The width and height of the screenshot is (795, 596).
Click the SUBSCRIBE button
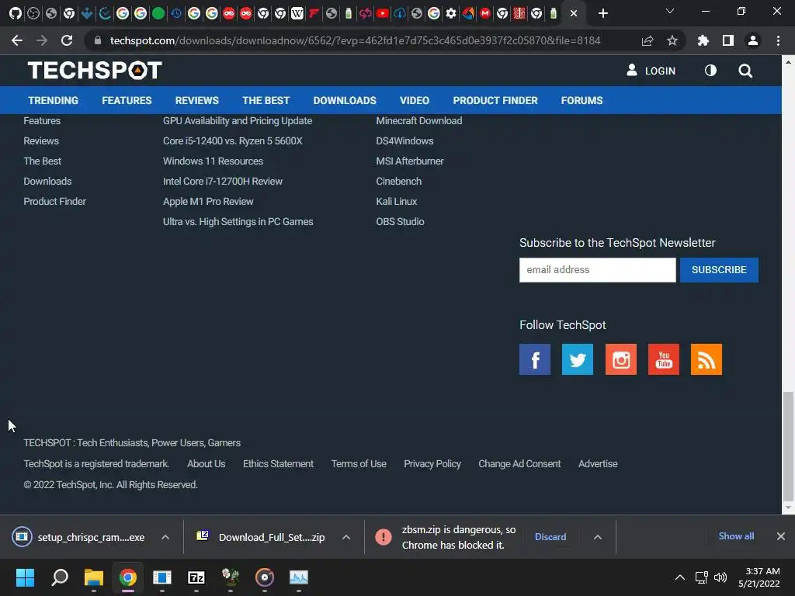click(719, 269)
